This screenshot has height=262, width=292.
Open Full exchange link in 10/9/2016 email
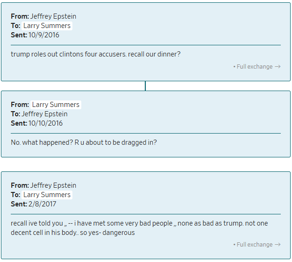point(254,67)
